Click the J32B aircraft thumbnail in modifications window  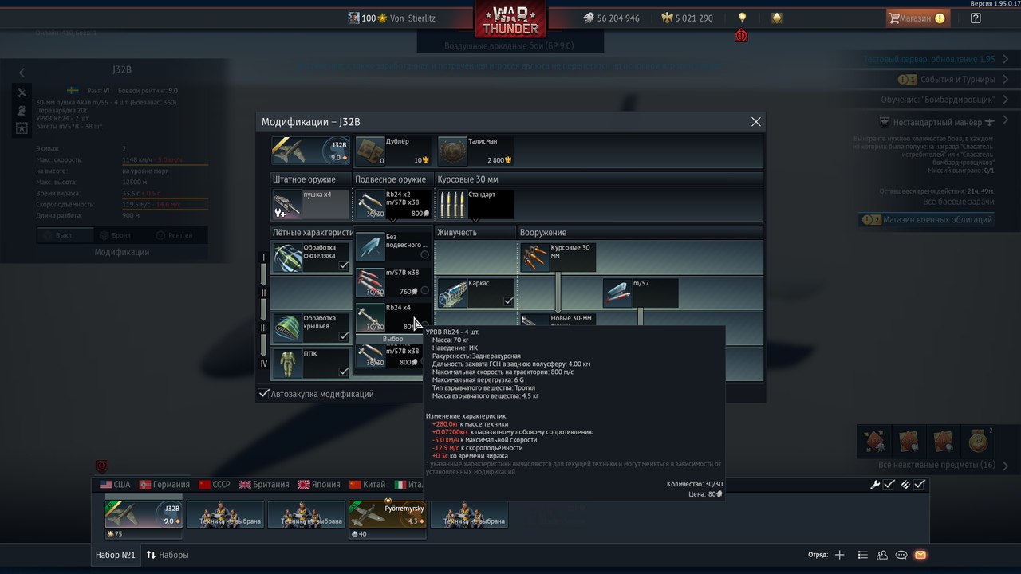coord(311,151)
